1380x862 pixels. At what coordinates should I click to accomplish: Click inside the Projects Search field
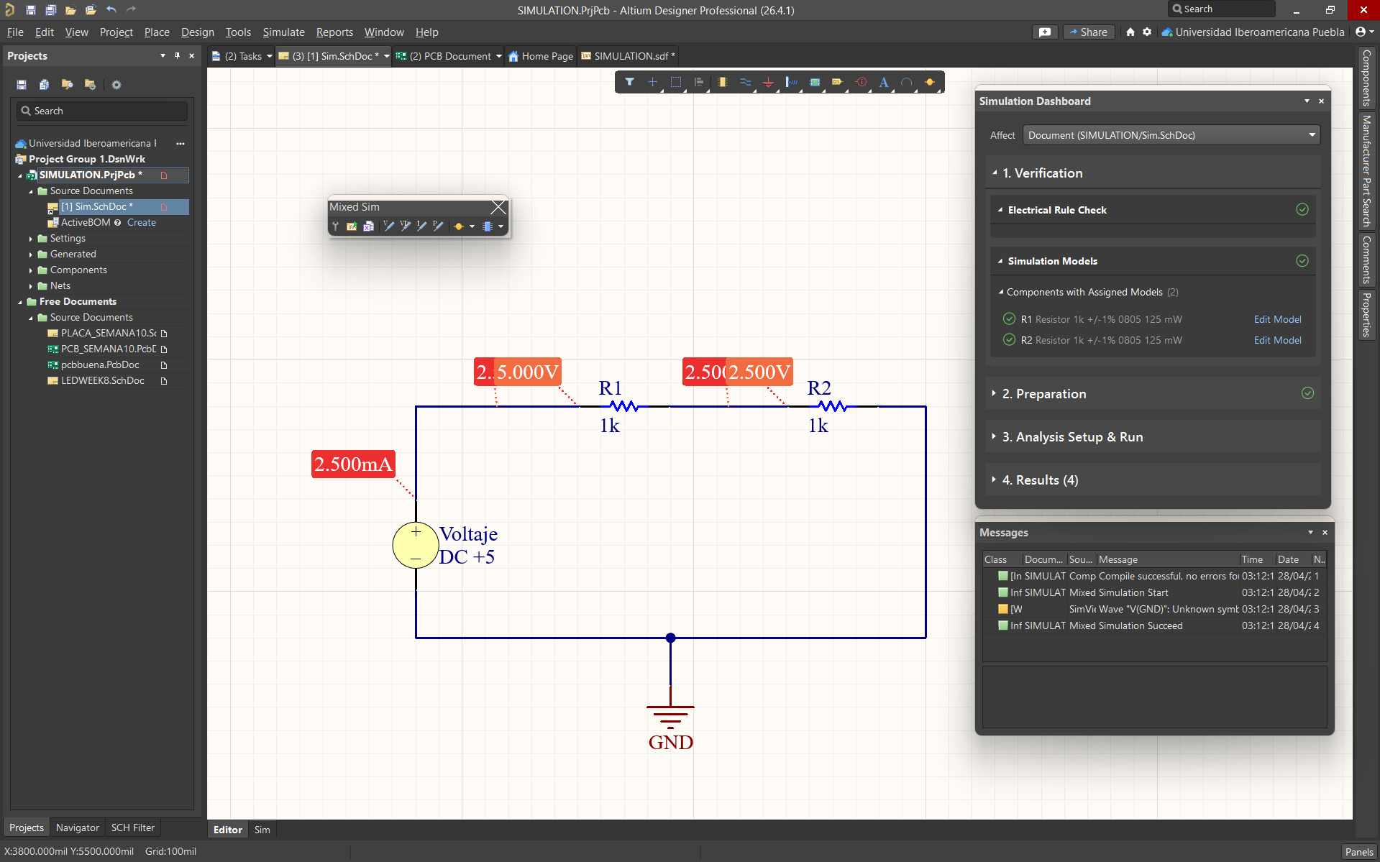(102, 111)
